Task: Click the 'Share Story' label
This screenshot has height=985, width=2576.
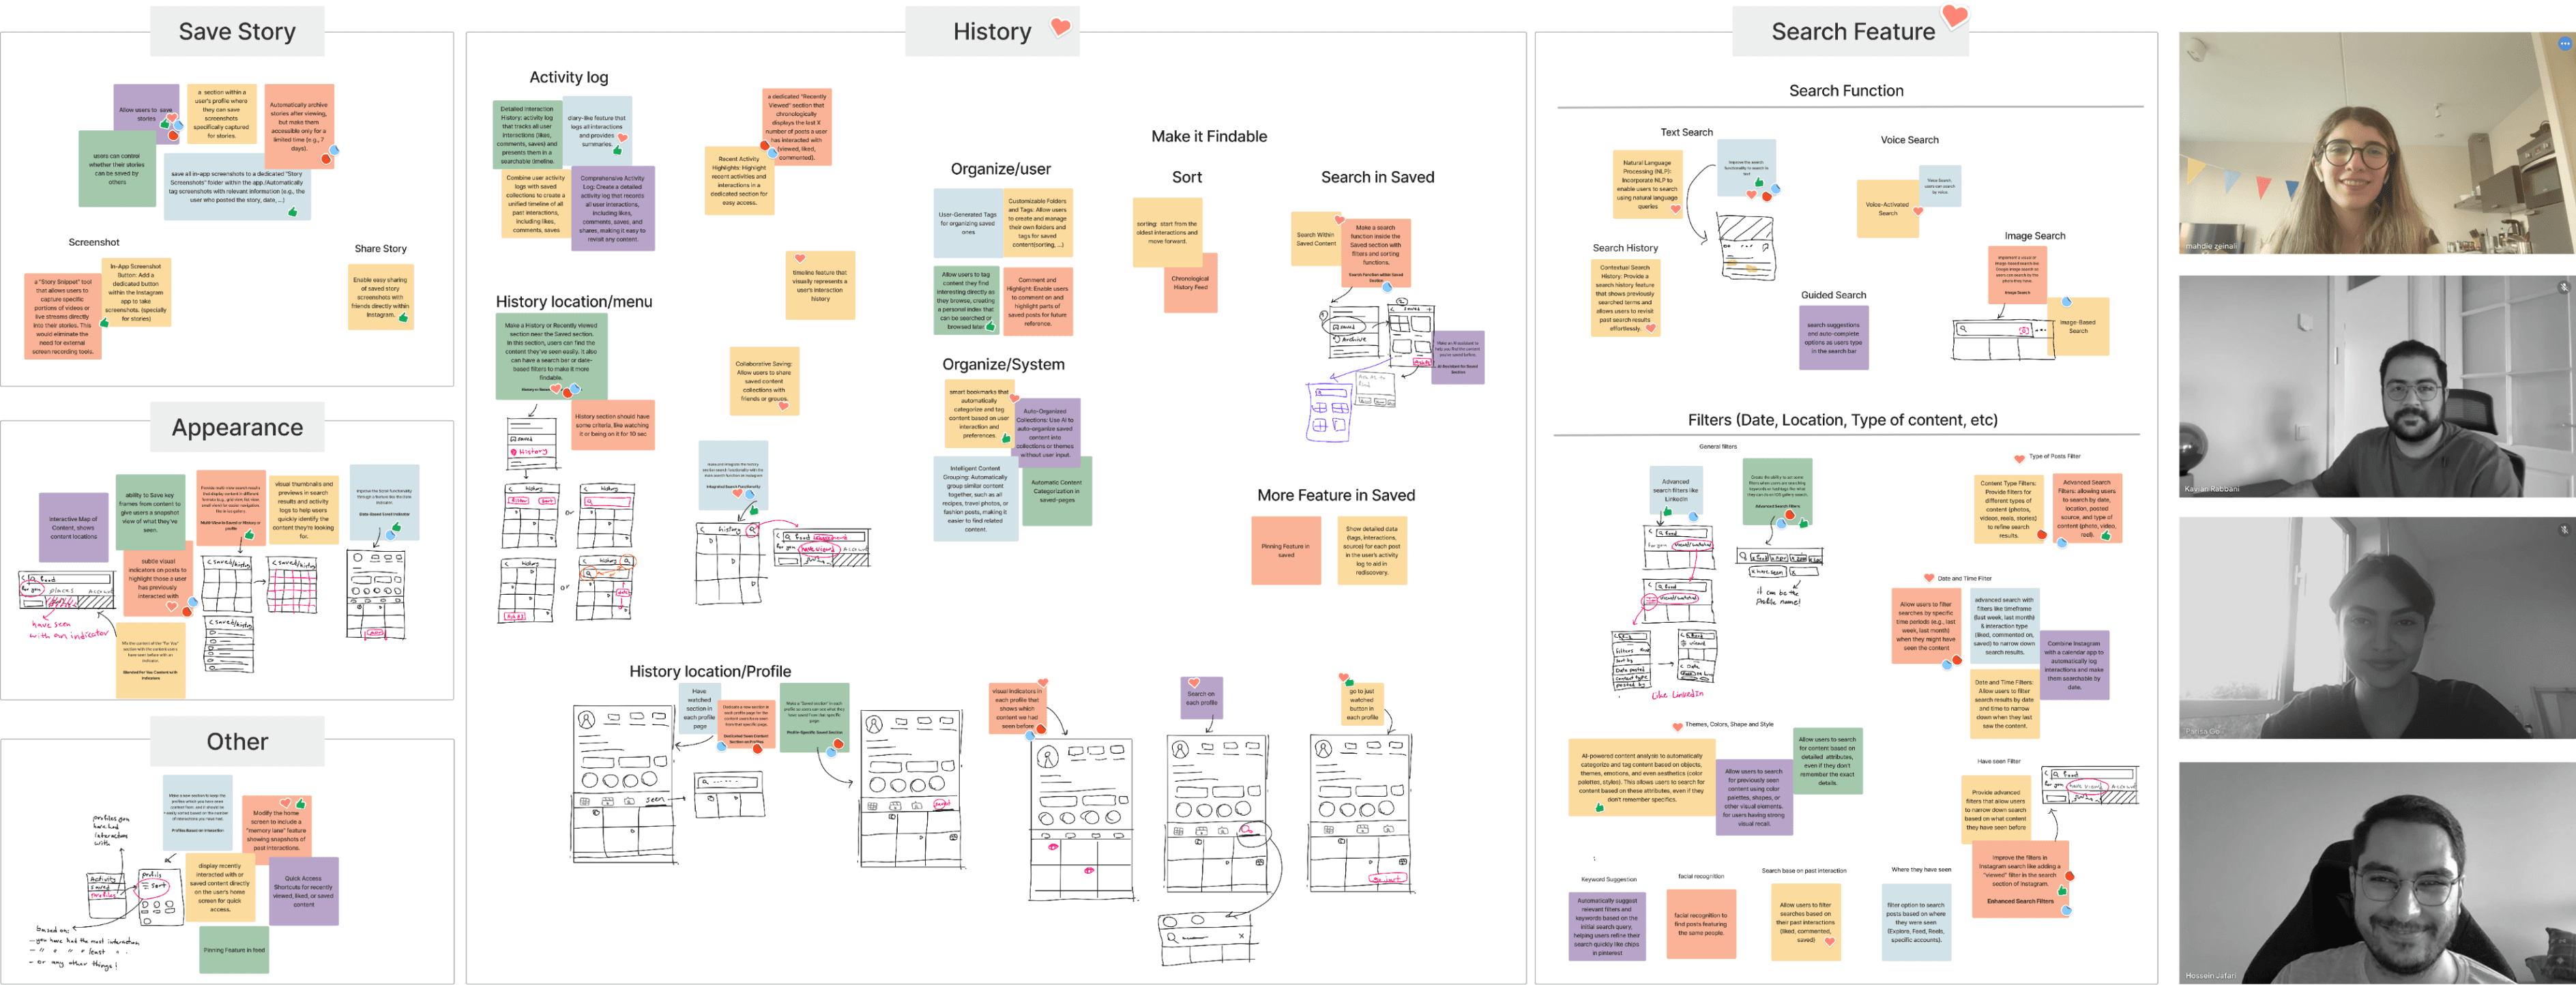Action: tap(380, 249)
